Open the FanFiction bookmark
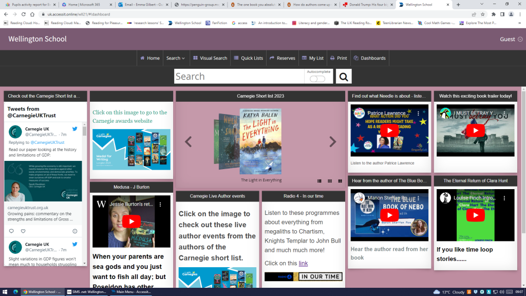Screen dimensions: 526x296 [216, 23]
